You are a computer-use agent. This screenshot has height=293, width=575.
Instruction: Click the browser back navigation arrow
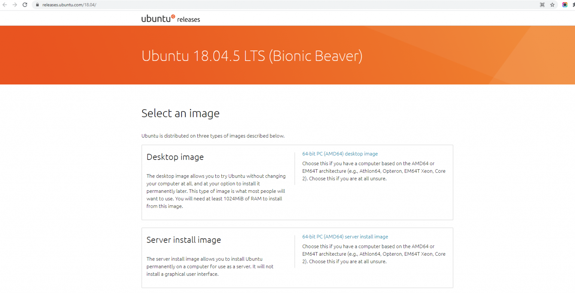[5, 5]
